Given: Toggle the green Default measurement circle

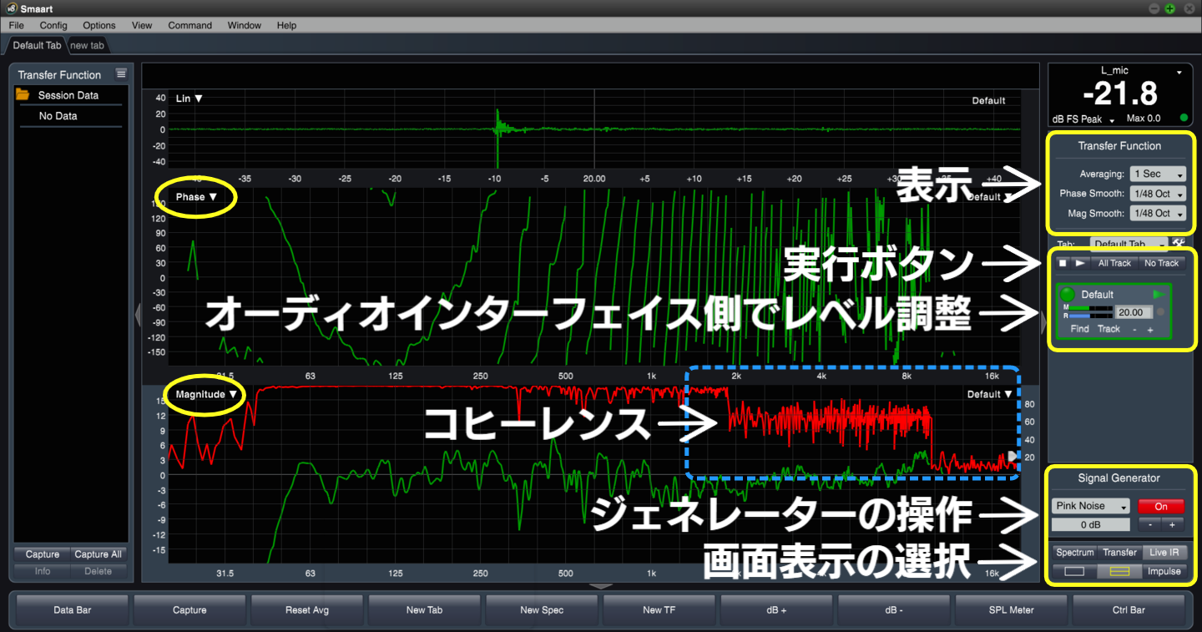Looking at the screenshot, I should pyautogui.click(x=1068, y=295).
